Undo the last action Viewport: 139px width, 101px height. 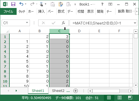[21, 4]
